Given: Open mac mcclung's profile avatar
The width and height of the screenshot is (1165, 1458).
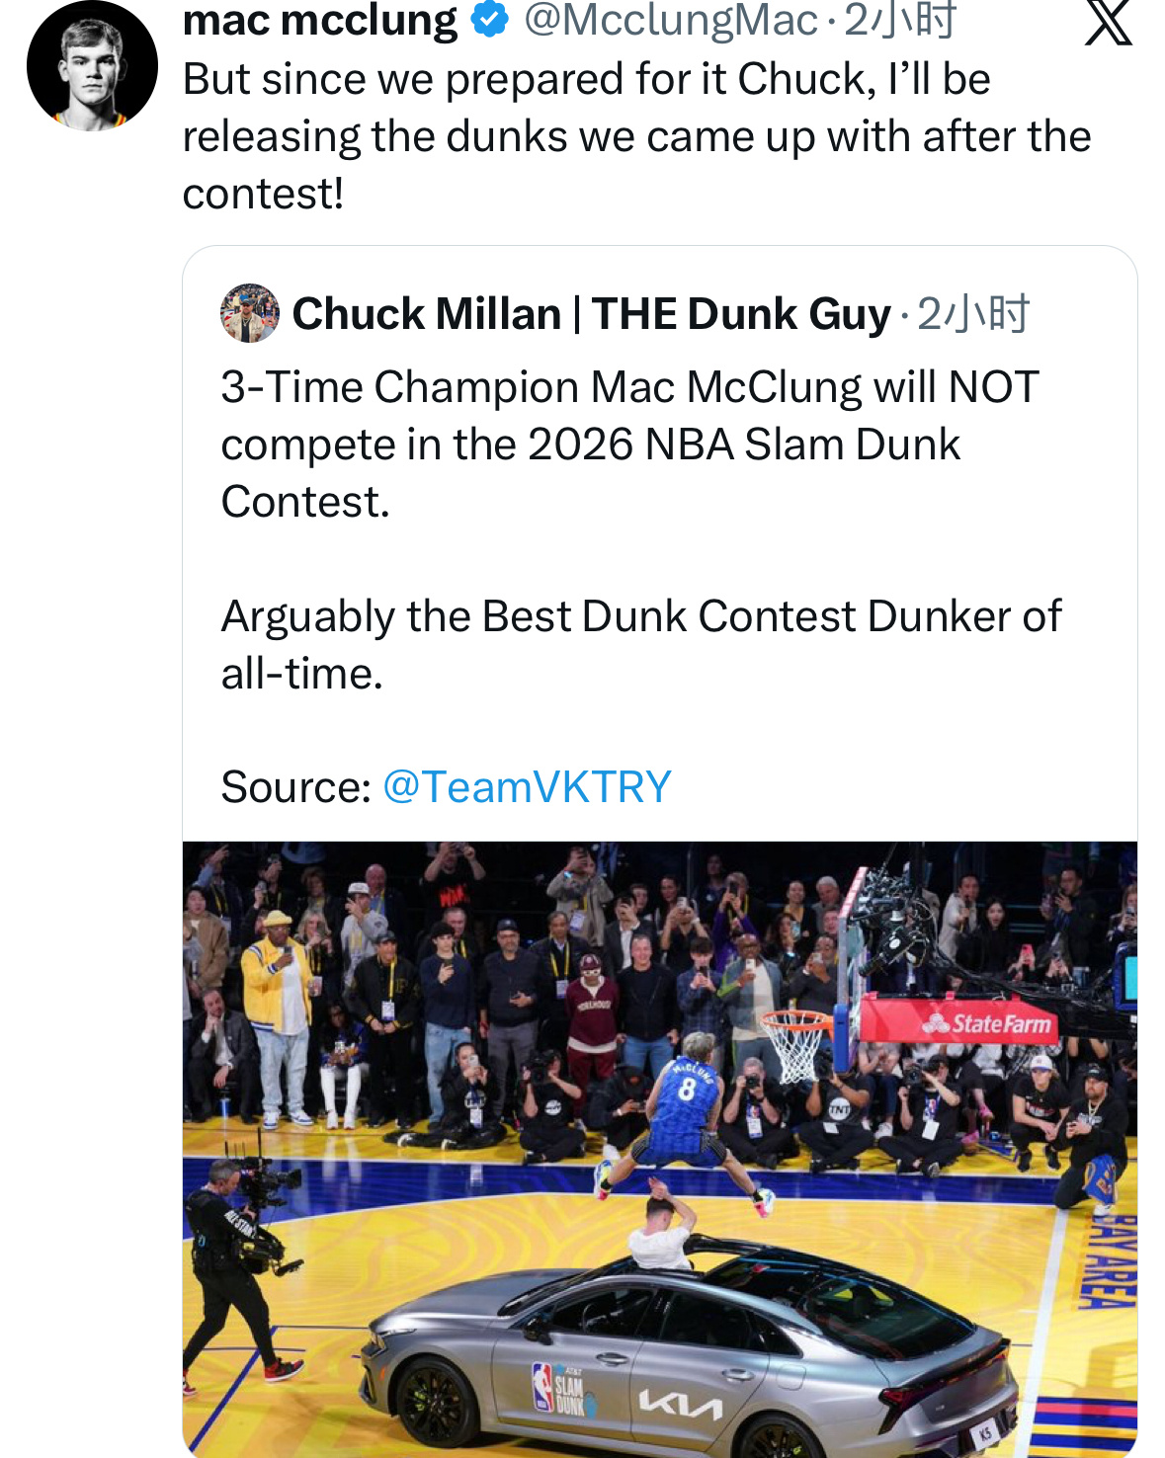Looking at the screenshot, I should [x=92, y=67].
